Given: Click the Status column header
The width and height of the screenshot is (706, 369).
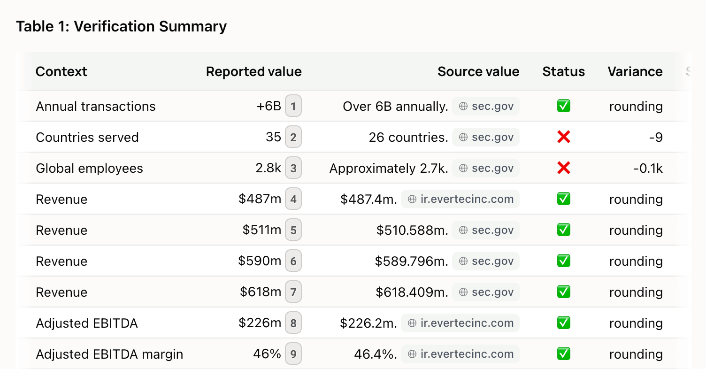Looking at the screenshot, I should tap(563, 71).
